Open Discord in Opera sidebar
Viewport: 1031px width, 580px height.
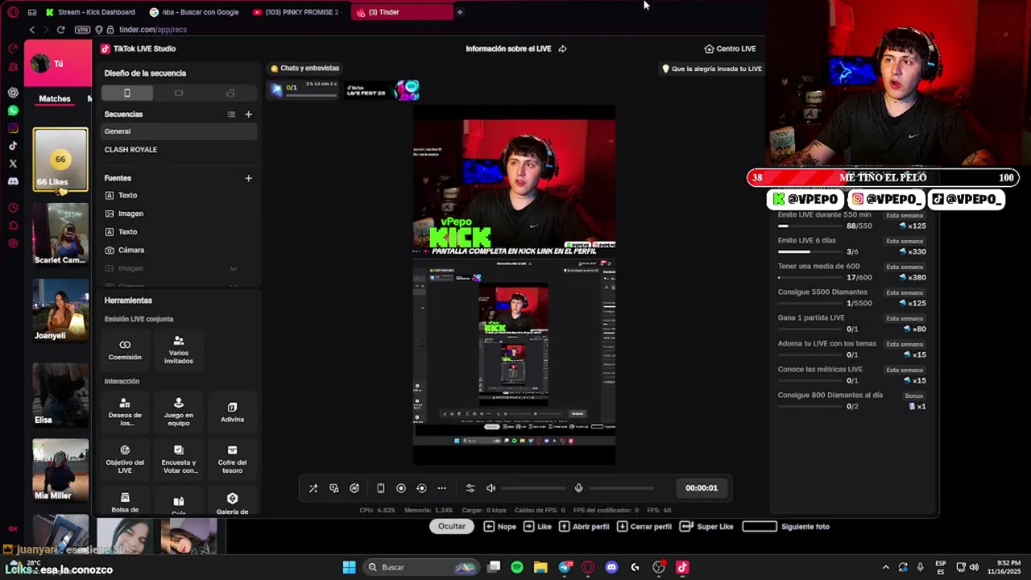(13, 181)
